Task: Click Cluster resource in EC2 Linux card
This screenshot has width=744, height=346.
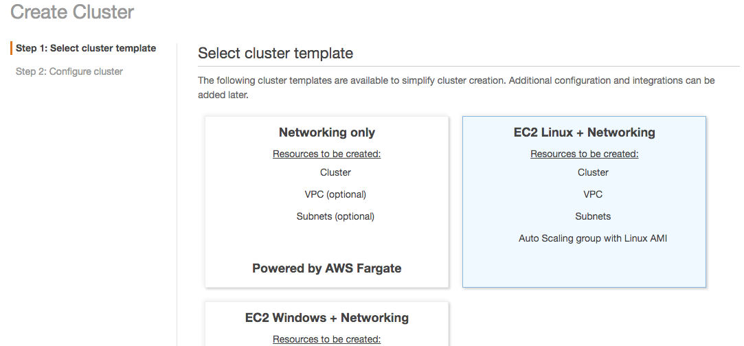Action: tap(593, 172)
